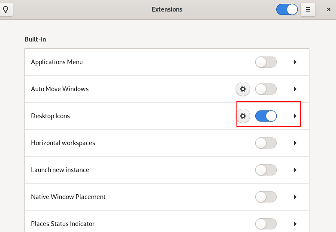Image resolution: width=336 pixels, height=232 pixels.
Task: Close the Extensions window
Action: click(x=329, y=9)
